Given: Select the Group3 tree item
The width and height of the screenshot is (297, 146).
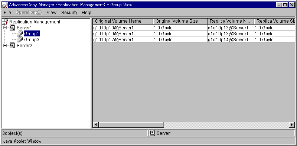Looking at the screenshot, I should (x=32, y=40).
